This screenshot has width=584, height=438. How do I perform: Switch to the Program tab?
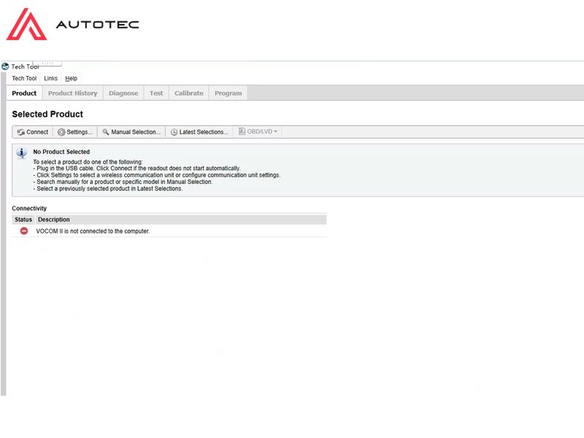click(x=228, y=93)
